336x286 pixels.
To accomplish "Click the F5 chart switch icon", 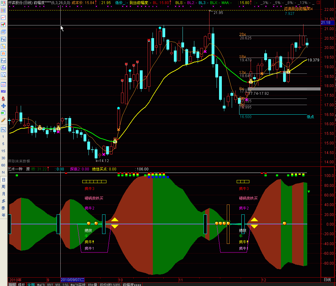I will point(3,130).
